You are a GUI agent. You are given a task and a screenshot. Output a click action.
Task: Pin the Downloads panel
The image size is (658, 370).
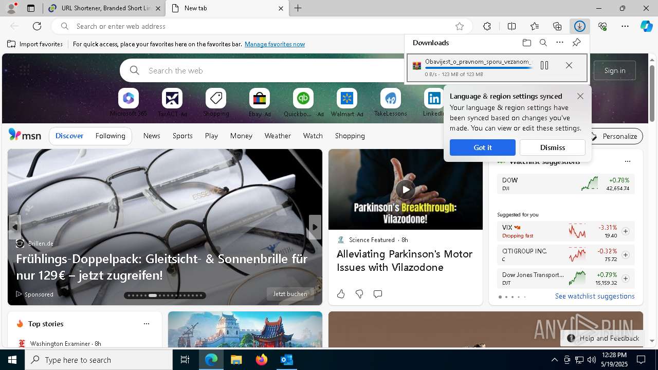[576, 43]
